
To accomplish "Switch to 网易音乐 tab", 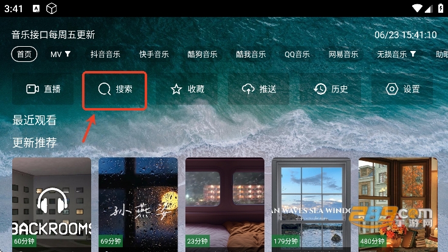I will tap(343, 54).
